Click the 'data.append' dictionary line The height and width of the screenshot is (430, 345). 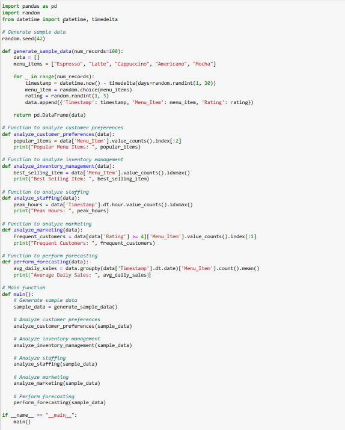tap(139, 102)
